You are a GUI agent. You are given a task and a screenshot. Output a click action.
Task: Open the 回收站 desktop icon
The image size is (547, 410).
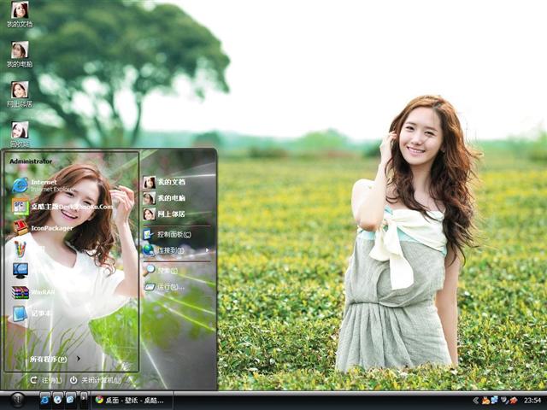click(x=20, y=135)
